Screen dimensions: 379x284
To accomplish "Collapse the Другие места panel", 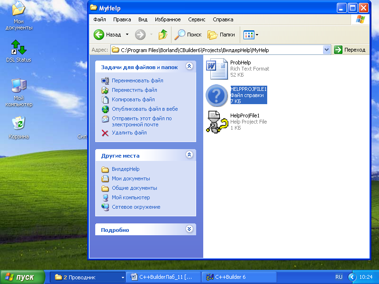I will point(189,154).
